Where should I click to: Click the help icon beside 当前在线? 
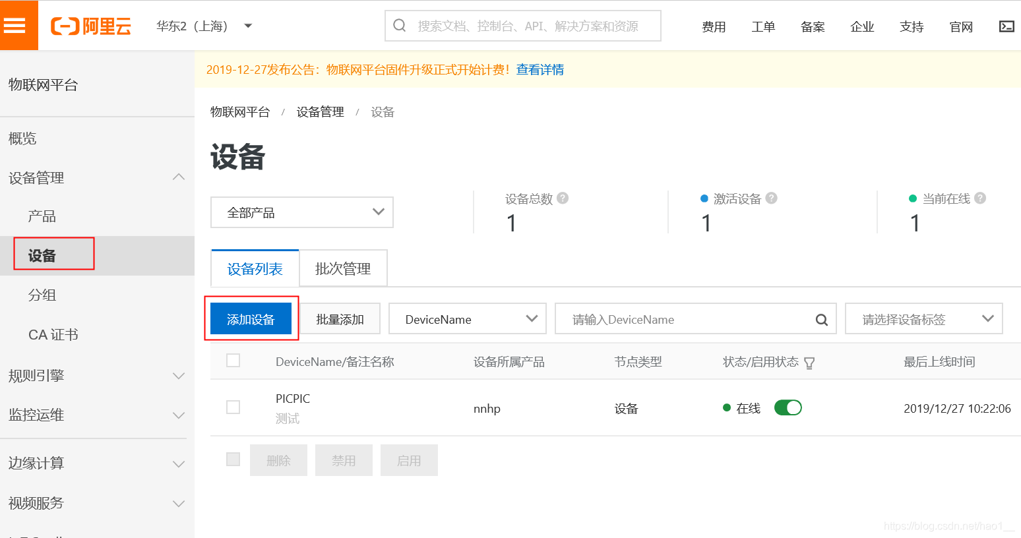click(980, 198)
